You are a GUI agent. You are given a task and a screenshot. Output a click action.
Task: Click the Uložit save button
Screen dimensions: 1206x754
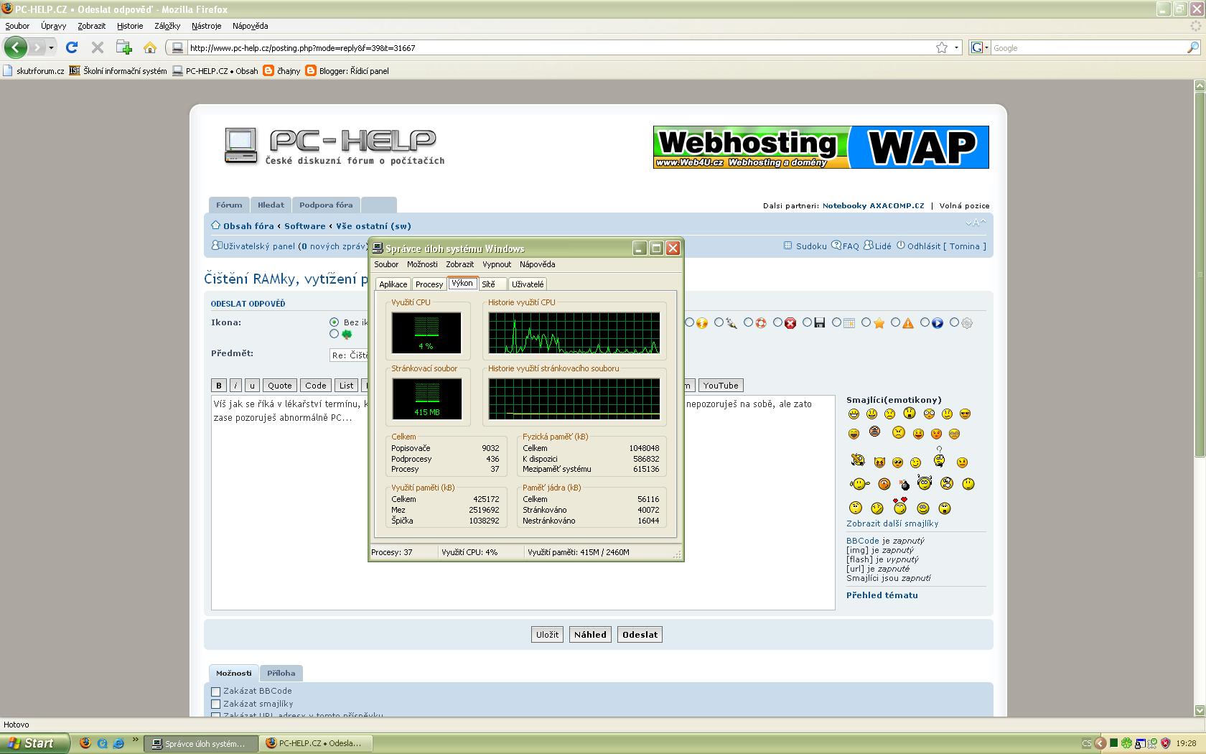[x=547, y=635]
